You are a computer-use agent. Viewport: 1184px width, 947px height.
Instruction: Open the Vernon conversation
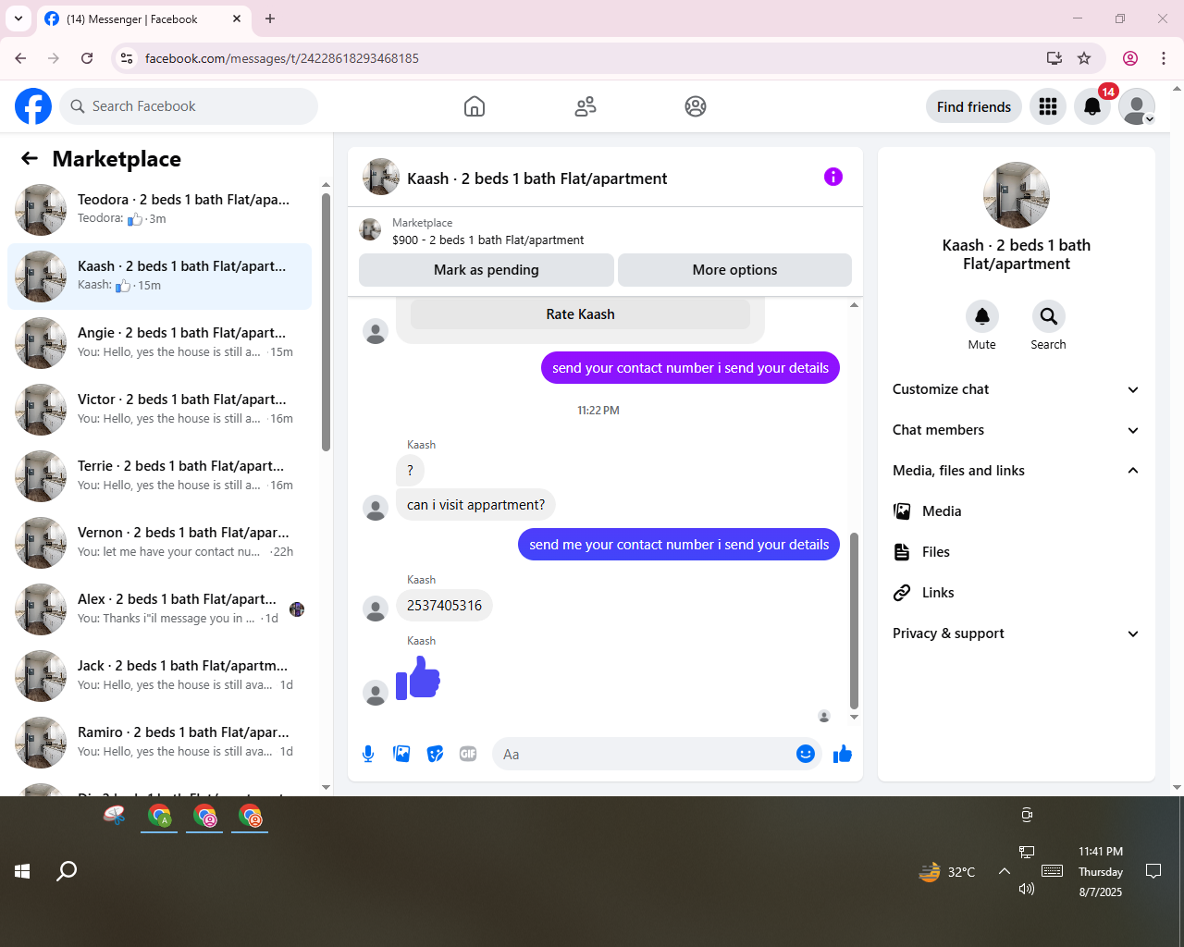tap(159, 543)
